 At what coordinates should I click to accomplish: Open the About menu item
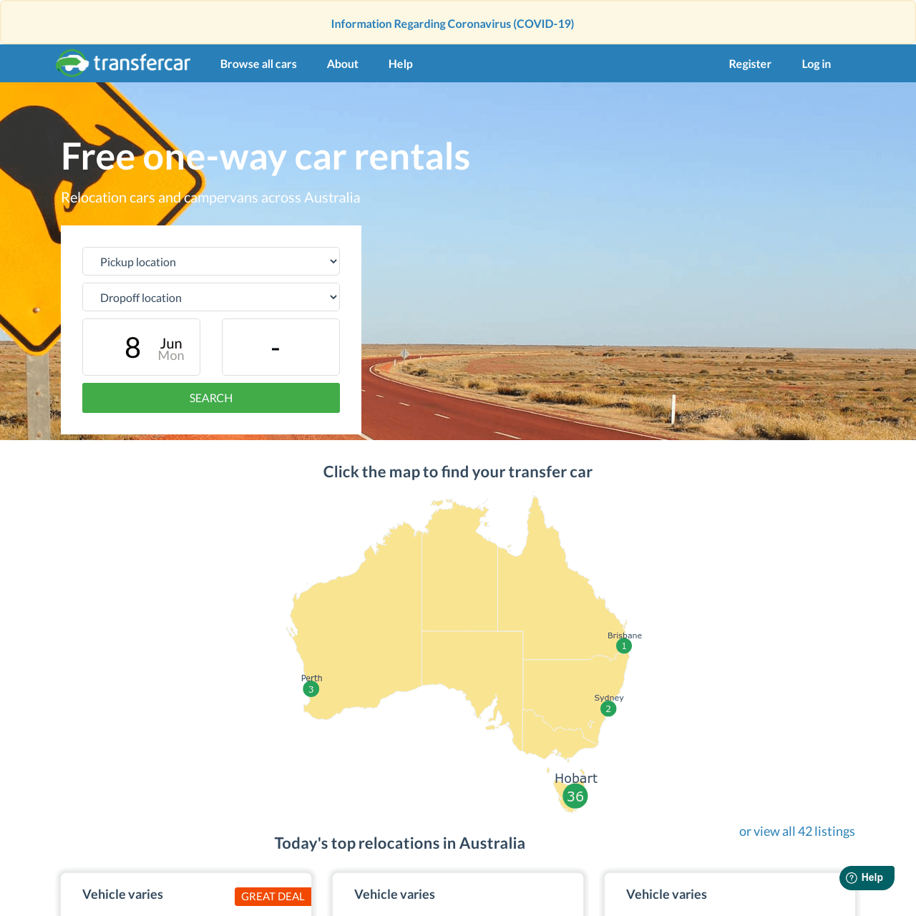343,64
